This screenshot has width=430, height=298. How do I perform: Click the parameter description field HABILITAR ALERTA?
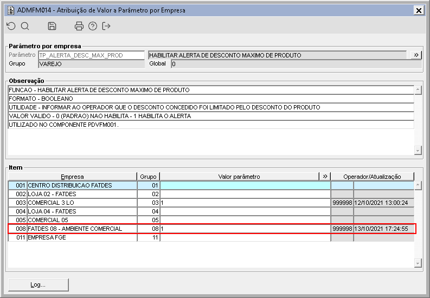pyautogui.click(x=278, y=55)
